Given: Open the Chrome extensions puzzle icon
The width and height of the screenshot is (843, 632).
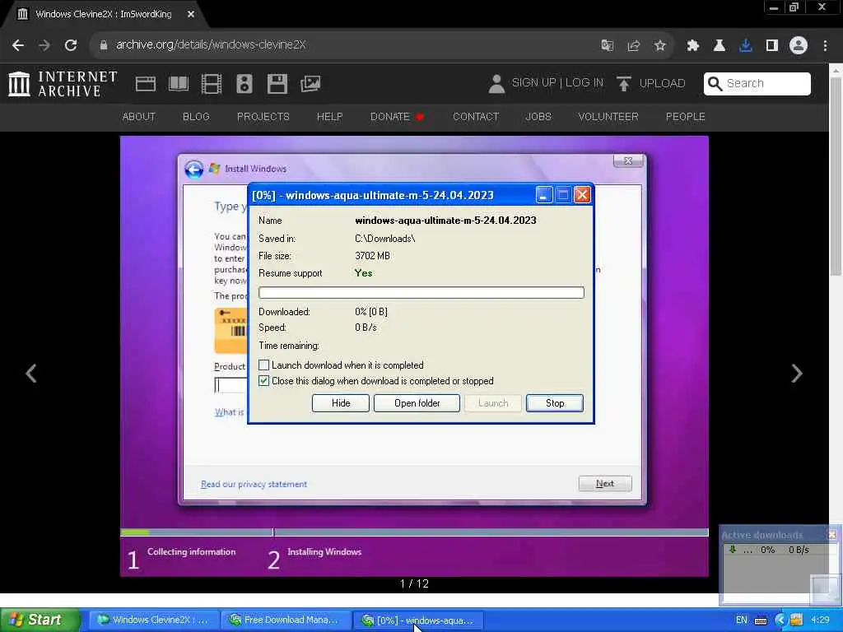Looking at the screenshot, I should [692, 46].
